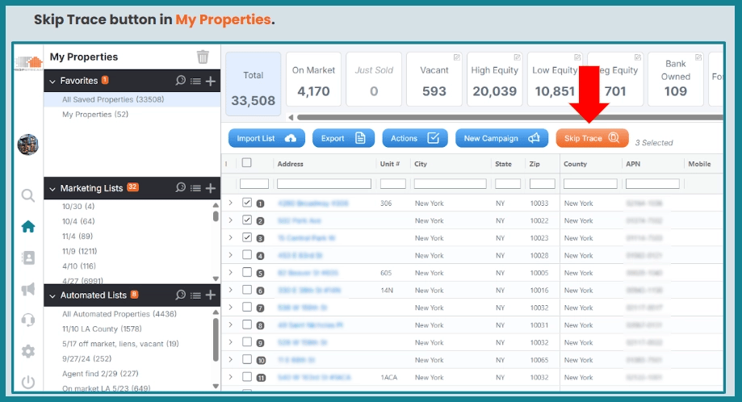Open the settings gear in sidebar
Screen dimensions: 742x402
tap(28, 351)
